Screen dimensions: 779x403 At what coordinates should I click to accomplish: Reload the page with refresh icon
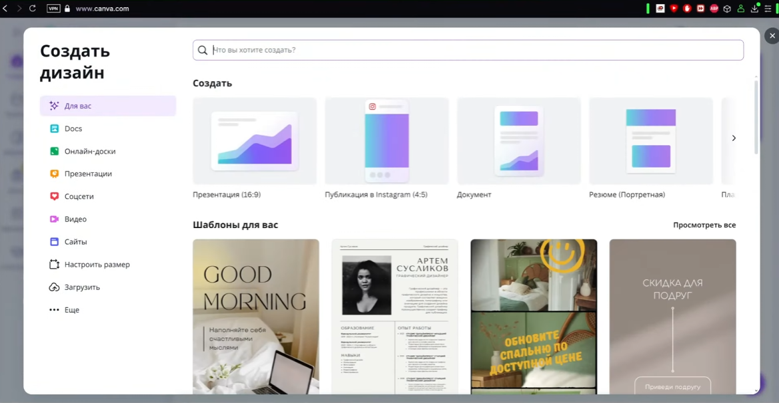(x=32, y=9)
